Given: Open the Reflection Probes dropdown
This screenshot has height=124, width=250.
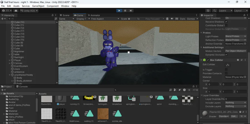Looking at the screenshot, I should 236,40.
